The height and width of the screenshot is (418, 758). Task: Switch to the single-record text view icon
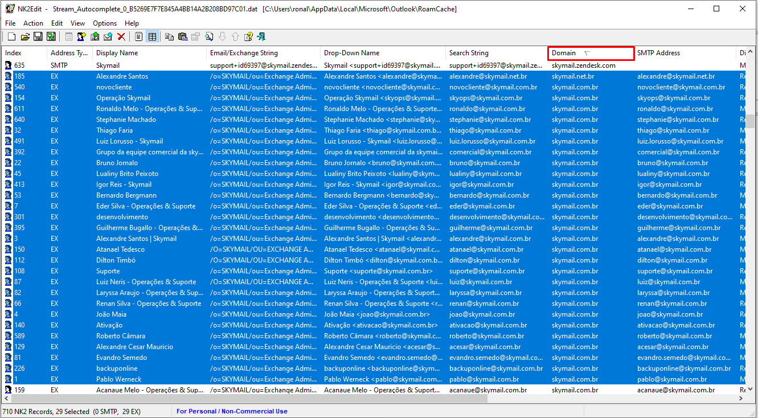click(138, 37)
